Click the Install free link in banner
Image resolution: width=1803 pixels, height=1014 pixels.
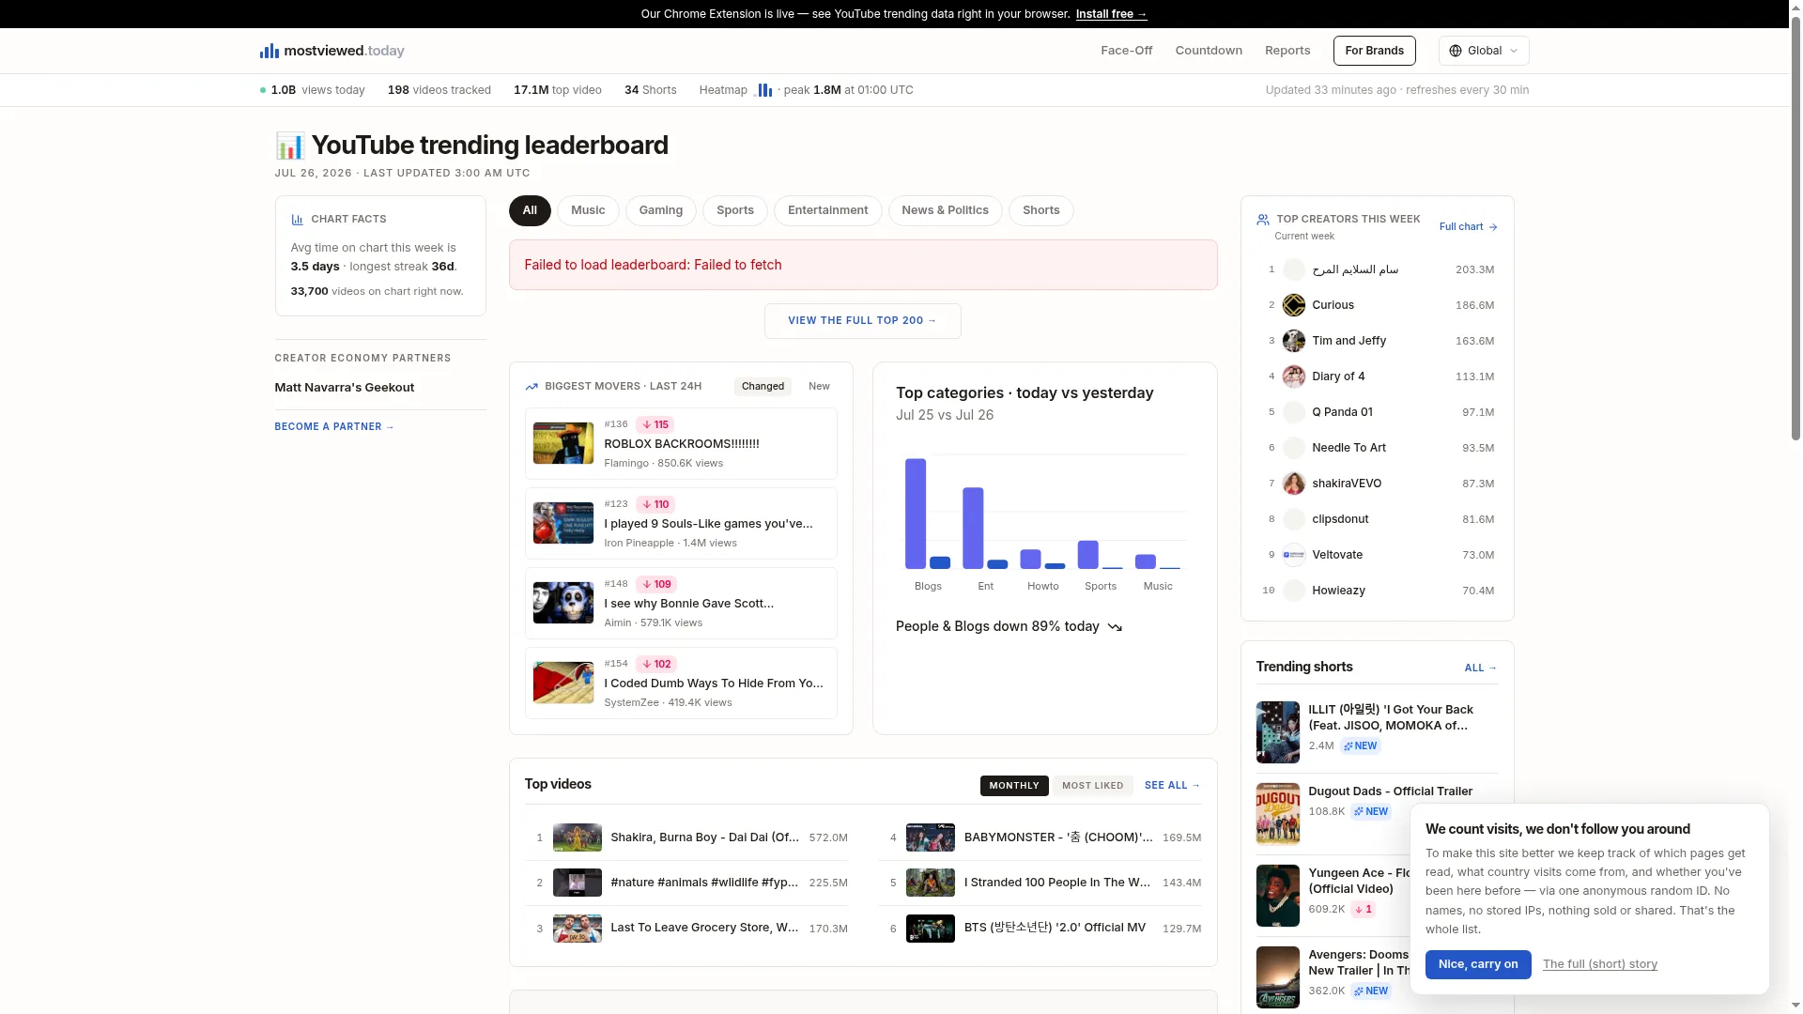1112,14
